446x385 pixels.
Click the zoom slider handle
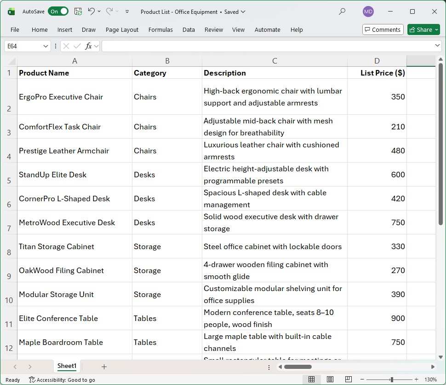tap(392, 379)
